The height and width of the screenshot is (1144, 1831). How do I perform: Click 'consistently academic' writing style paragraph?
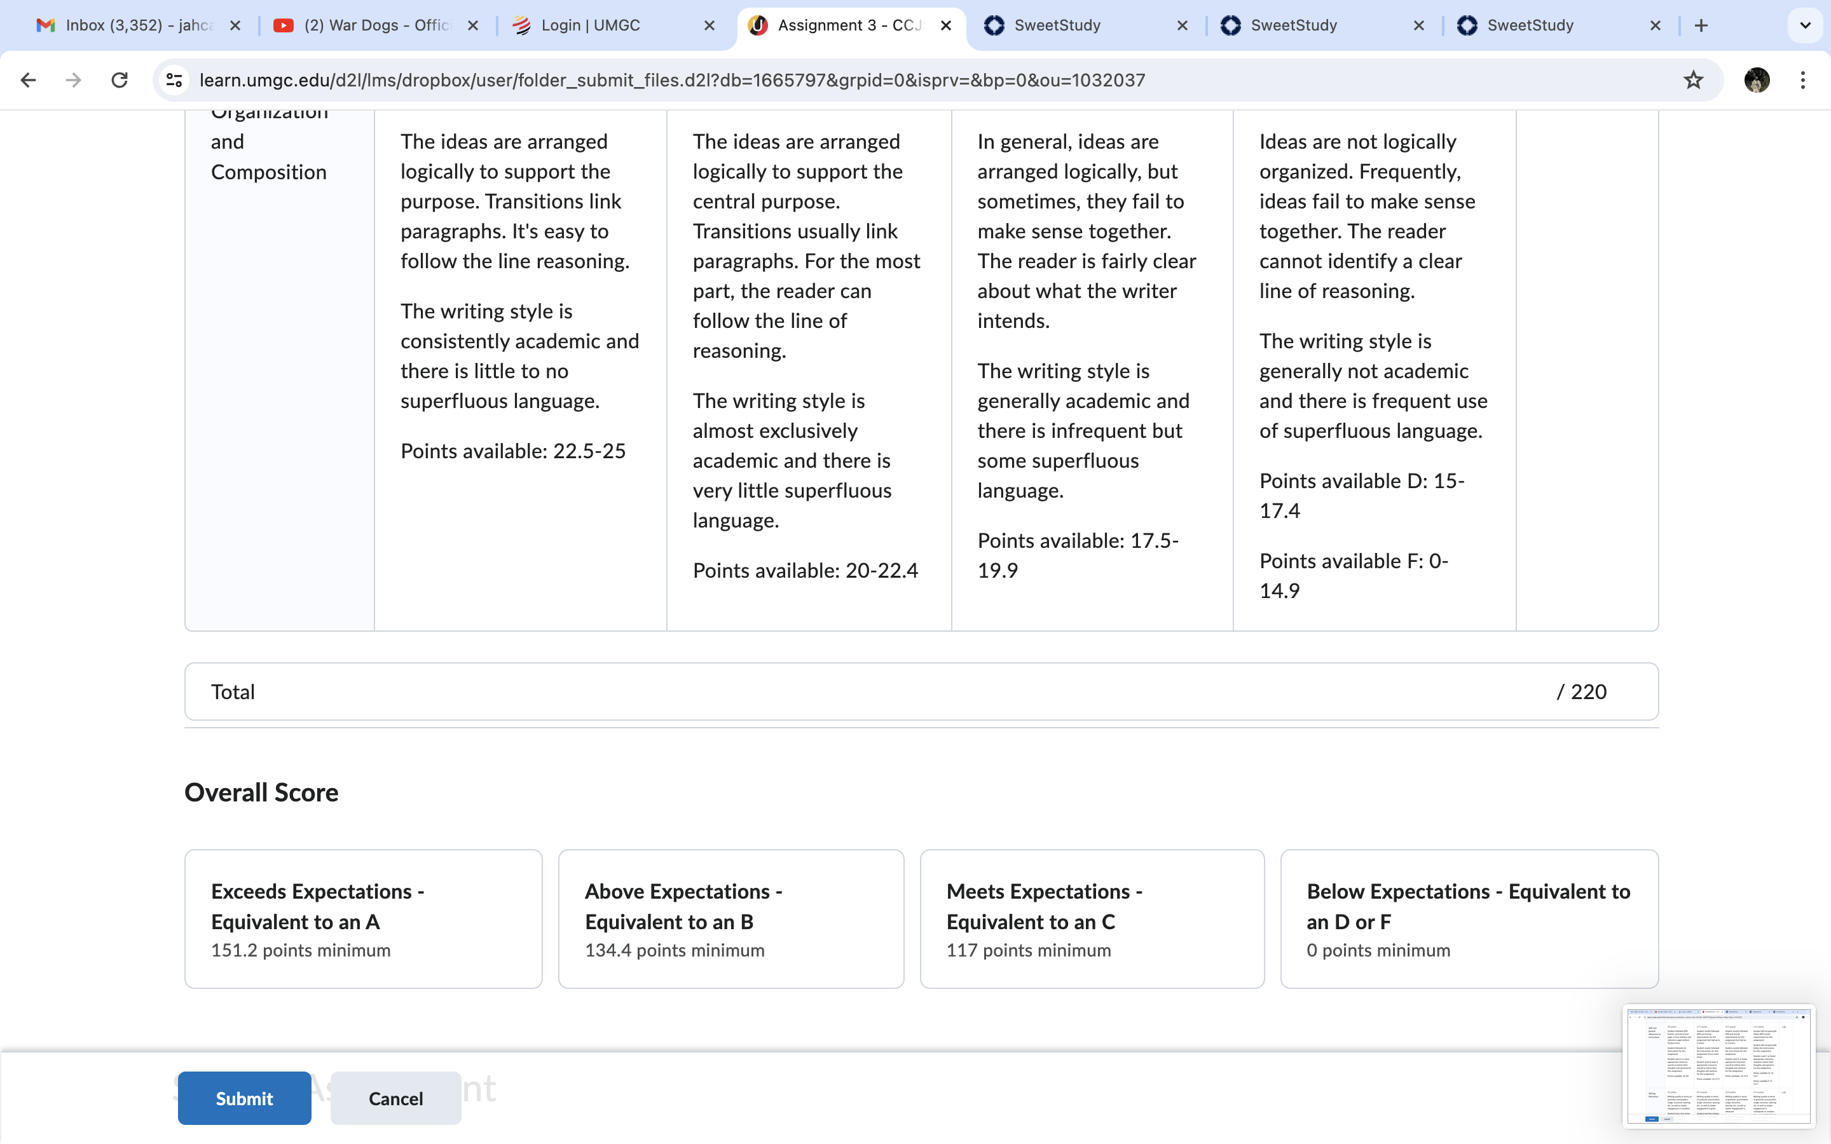520,356
